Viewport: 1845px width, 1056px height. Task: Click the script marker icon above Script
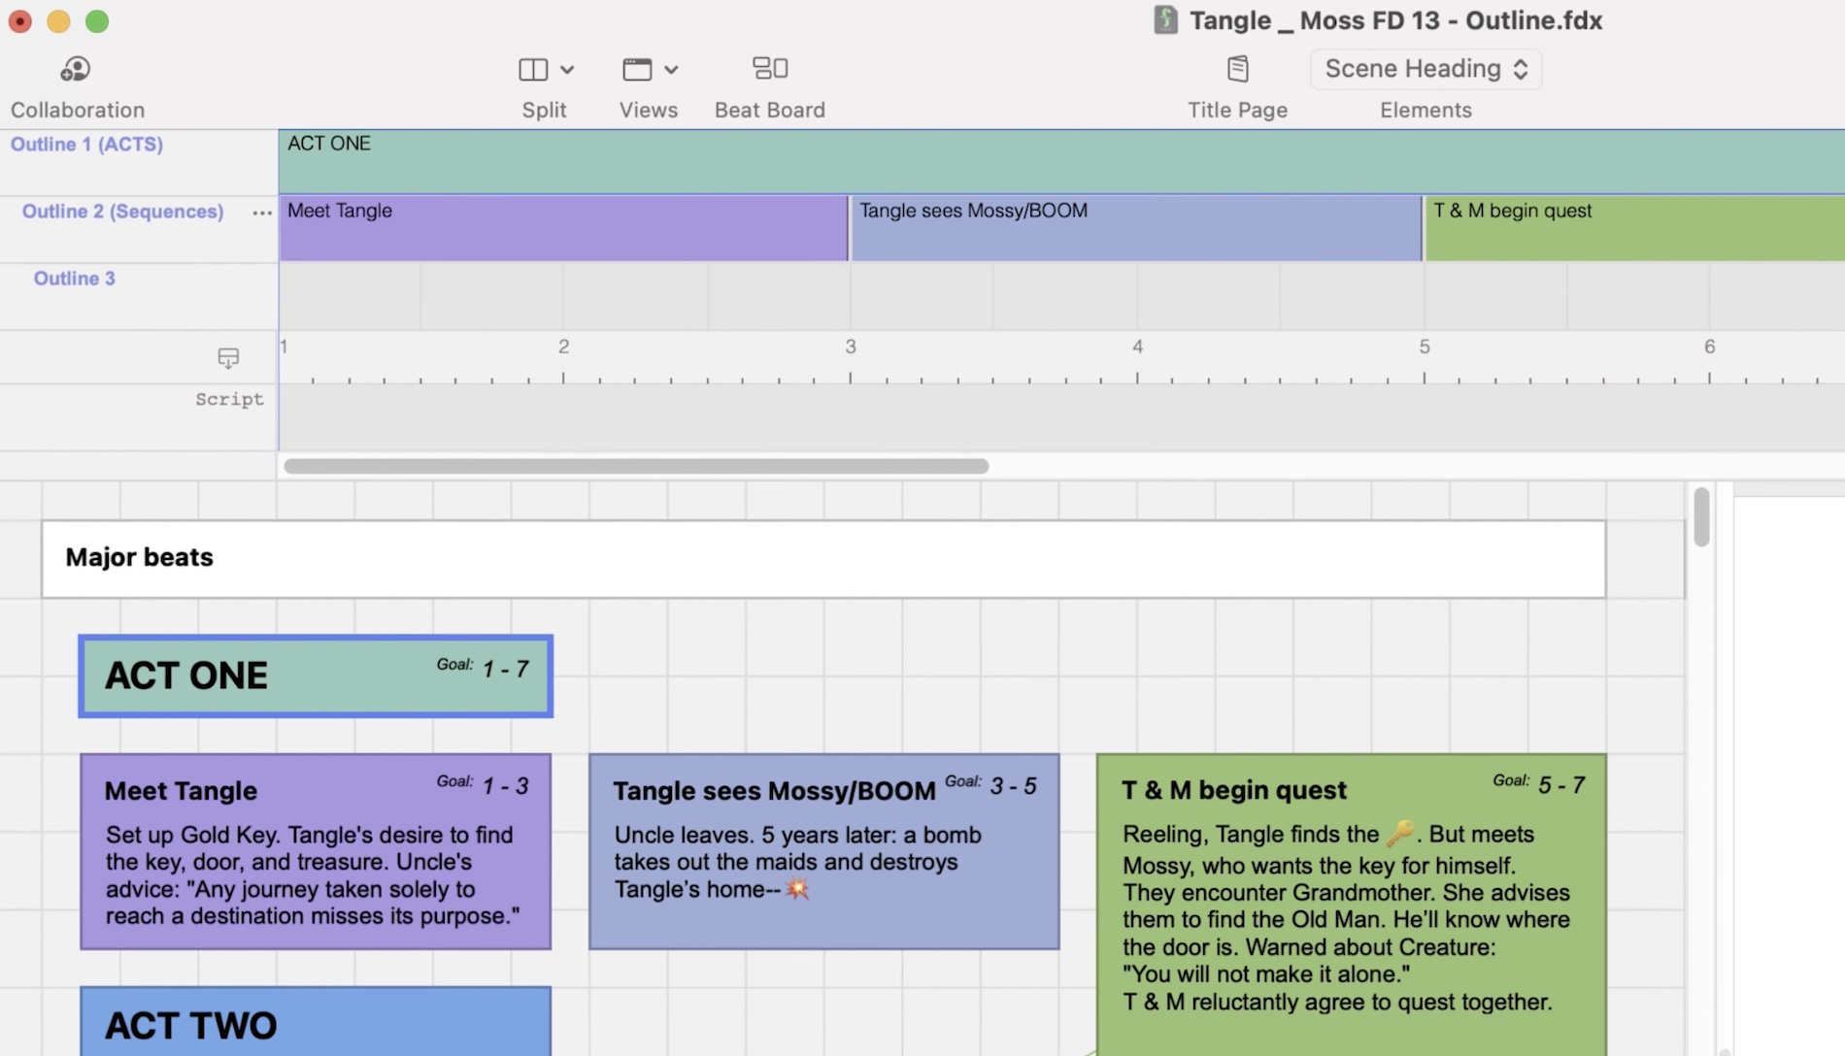pos(228,358)
